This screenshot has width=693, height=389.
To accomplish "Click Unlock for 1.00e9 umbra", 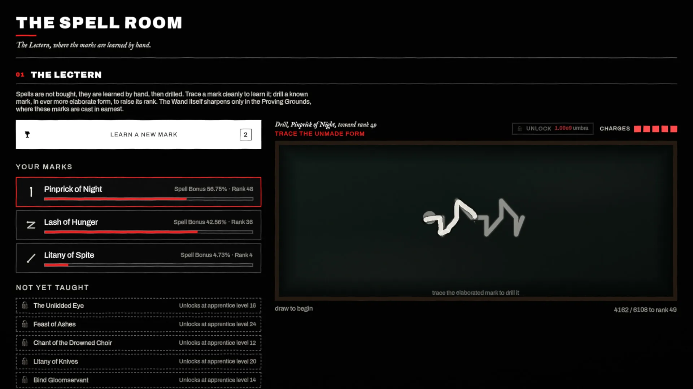I will coord(553,129).
